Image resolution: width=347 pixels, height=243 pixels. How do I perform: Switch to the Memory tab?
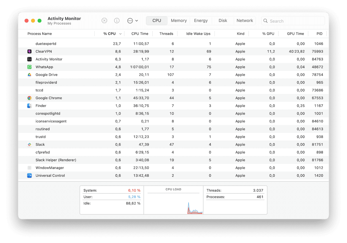click(x=179, y=21)
